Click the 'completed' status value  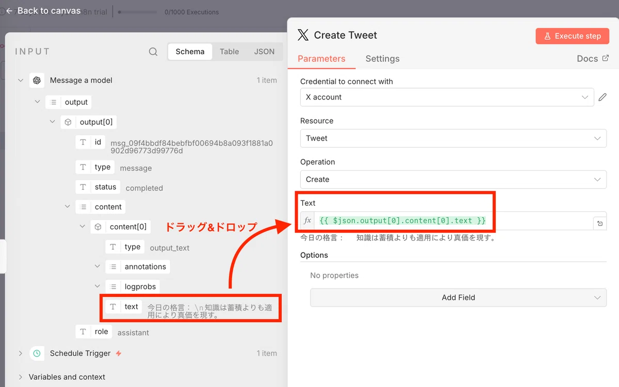click(x=144, y=188)
